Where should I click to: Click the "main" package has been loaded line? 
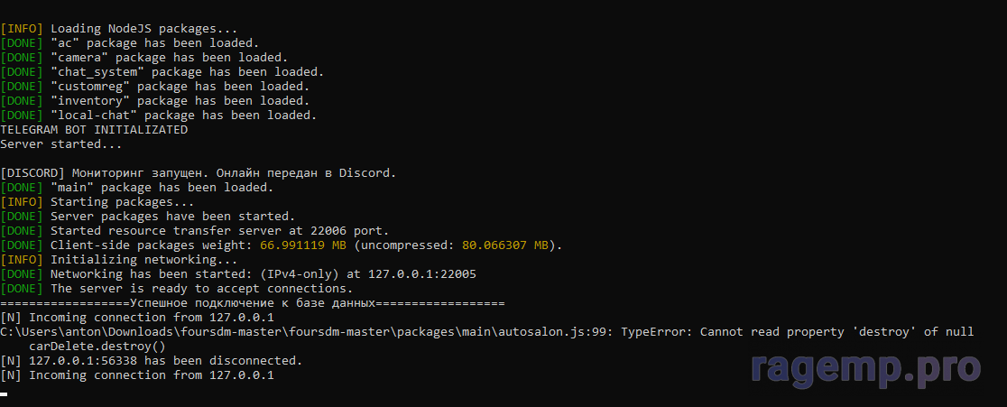point(137,188)
